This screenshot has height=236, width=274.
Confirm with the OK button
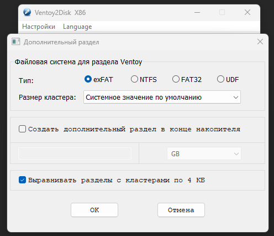click(x=94, y=210)
